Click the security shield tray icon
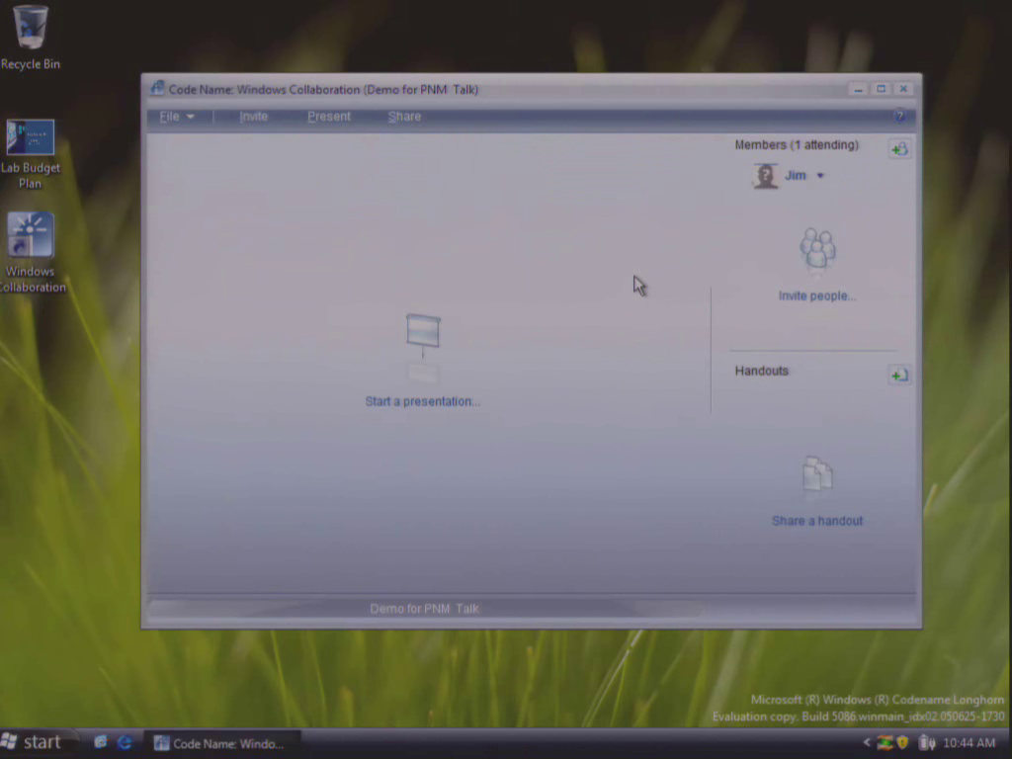 (902, 743)
